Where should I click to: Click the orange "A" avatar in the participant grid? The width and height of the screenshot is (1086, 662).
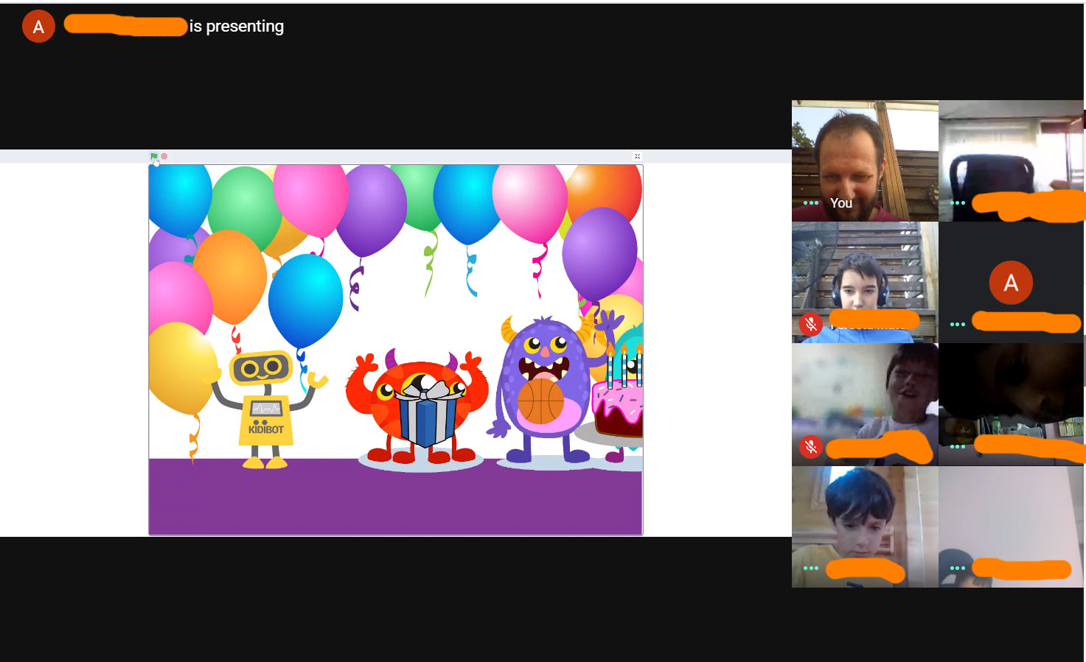1010,283
